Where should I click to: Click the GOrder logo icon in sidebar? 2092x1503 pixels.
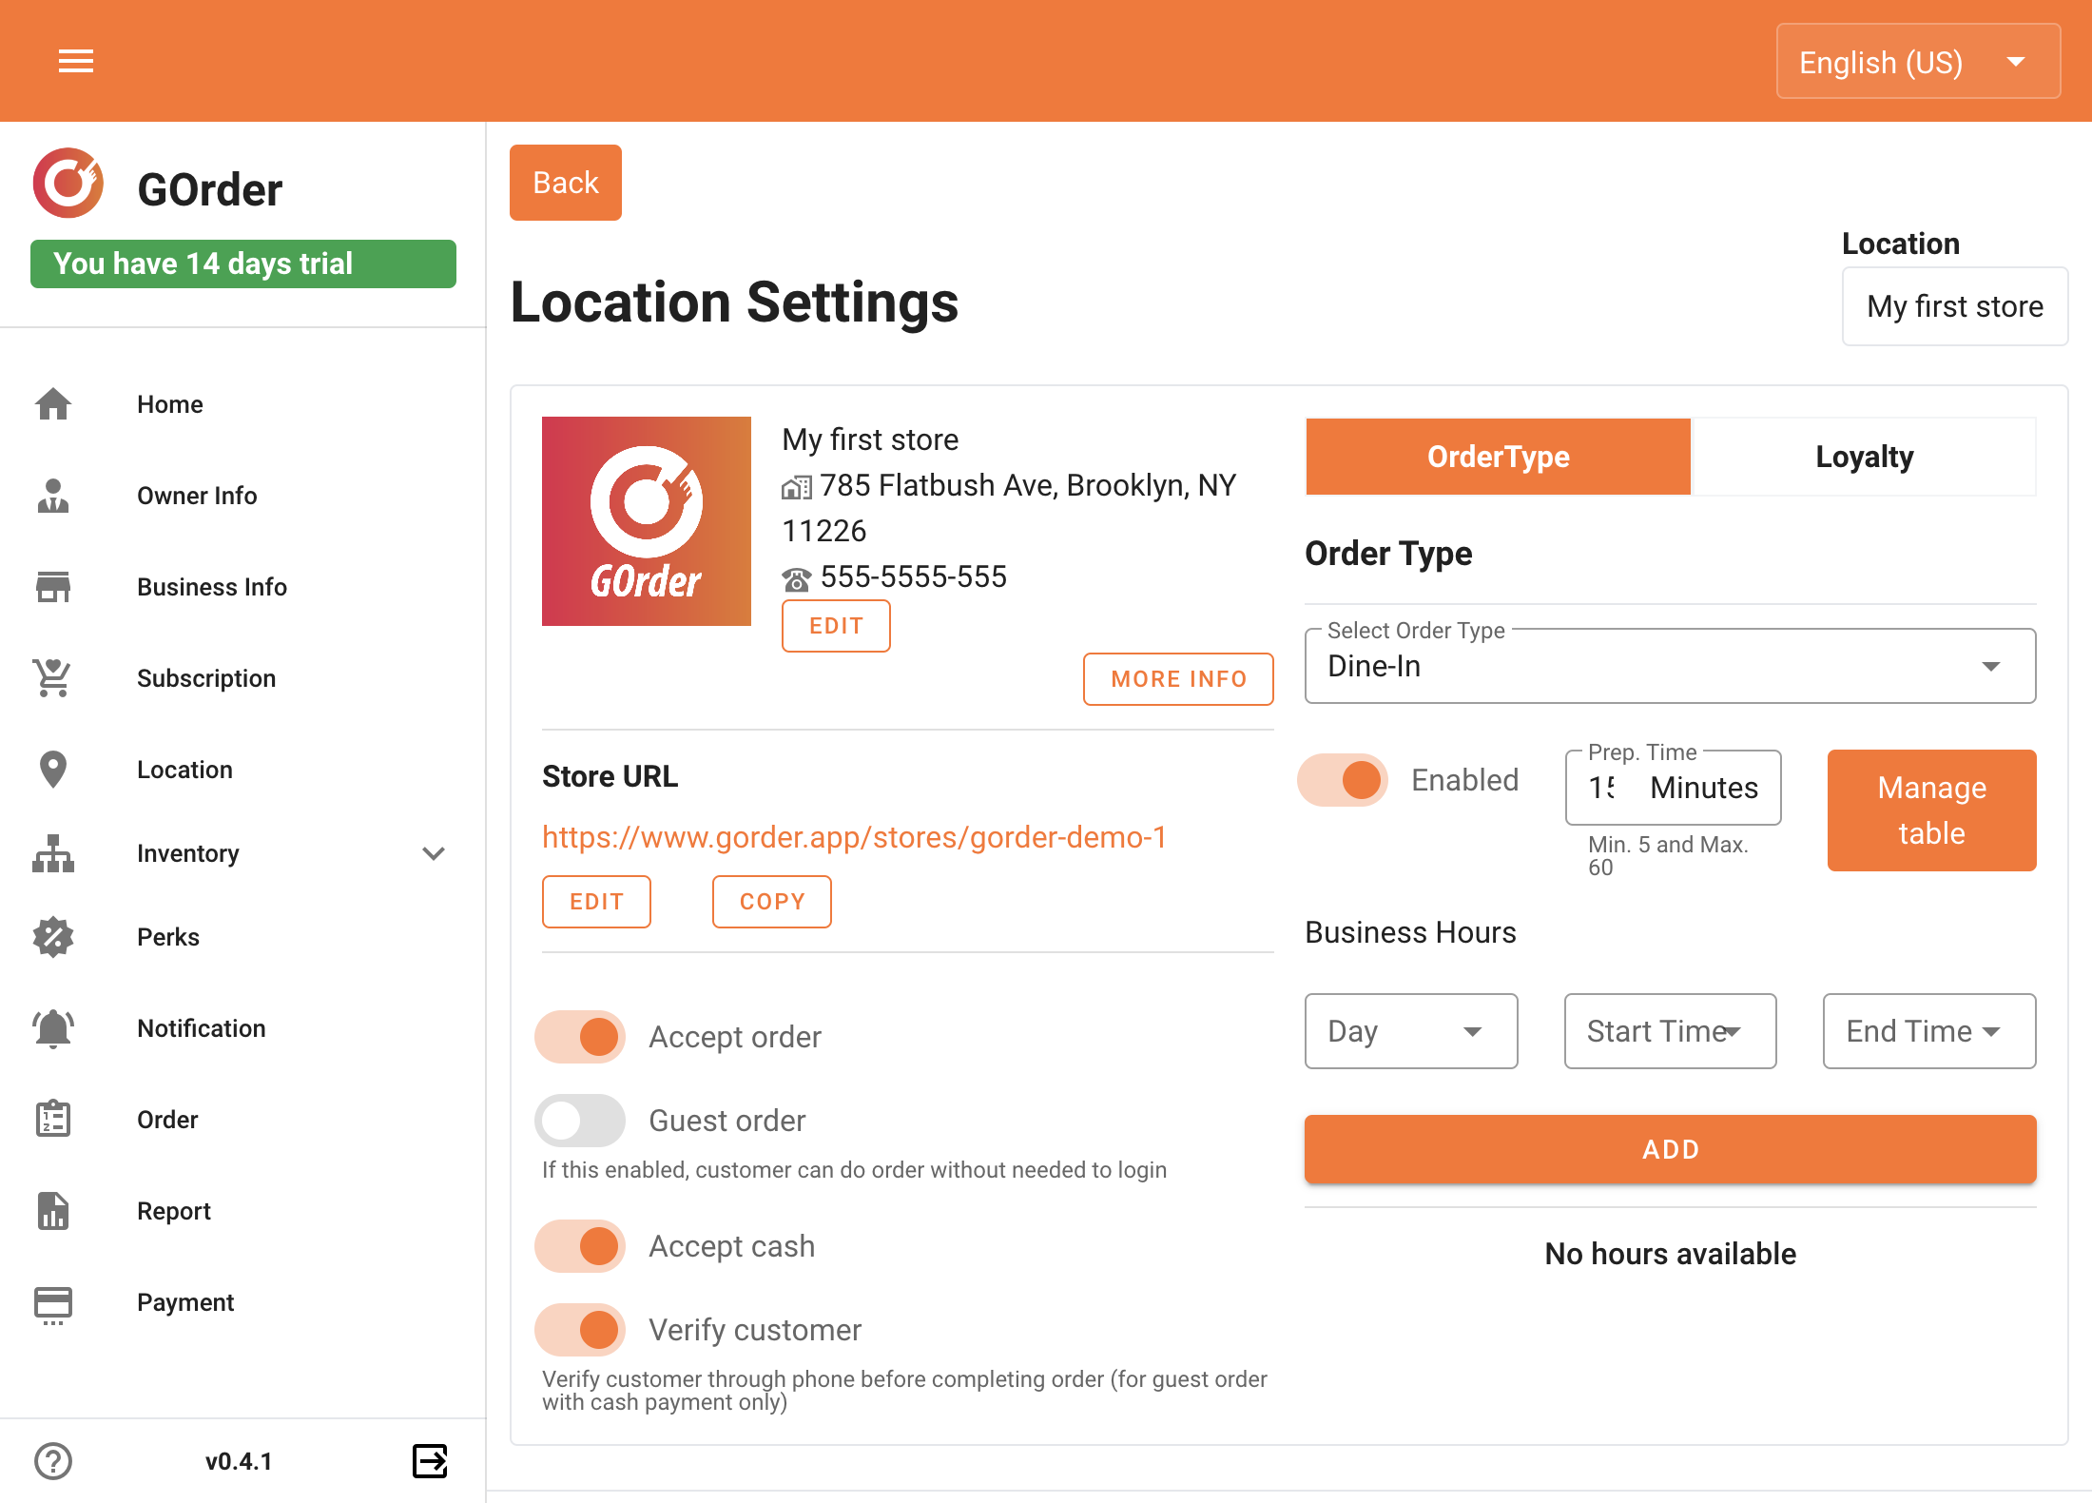[x=68, y=184]
